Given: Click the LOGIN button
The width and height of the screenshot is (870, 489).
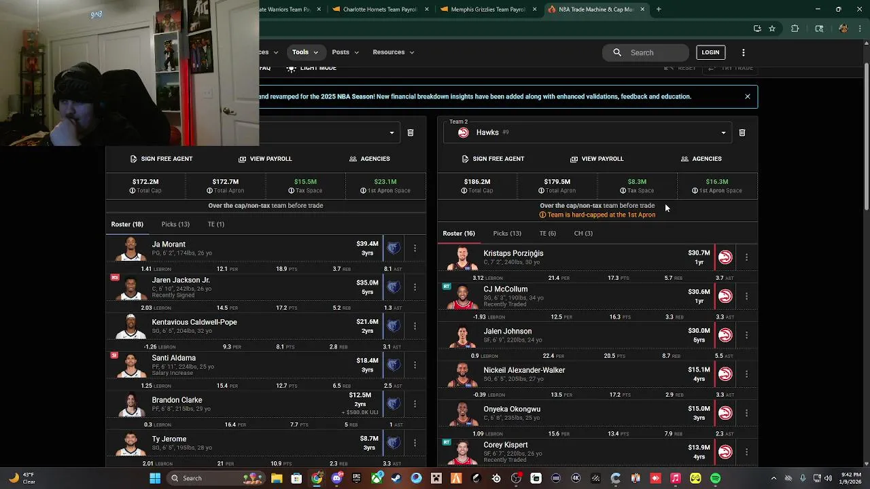Looking at the screenshot, I should tap(710, 52).
